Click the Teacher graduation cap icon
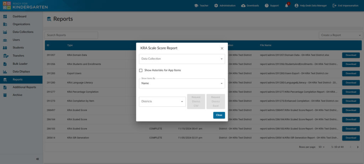 (196, 6)
